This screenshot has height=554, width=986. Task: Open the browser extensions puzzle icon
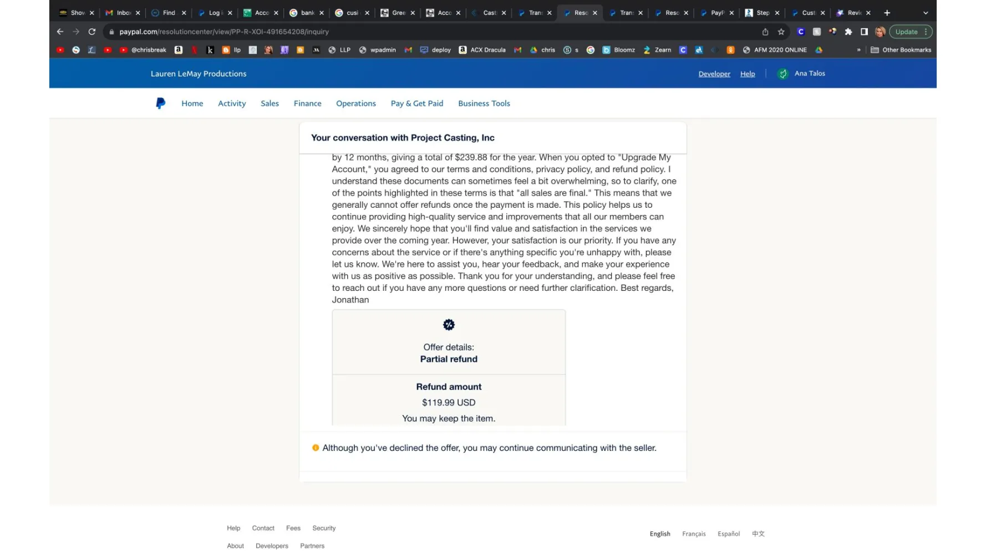(x=848, y=32)
